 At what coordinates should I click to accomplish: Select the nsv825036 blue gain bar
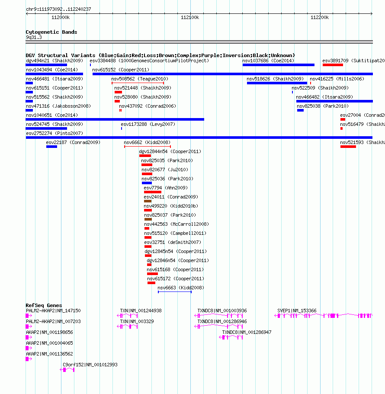tap(147, 183)
